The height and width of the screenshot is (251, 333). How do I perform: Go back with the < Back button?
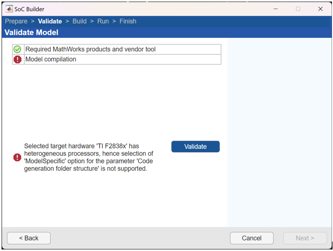(29, 238)
